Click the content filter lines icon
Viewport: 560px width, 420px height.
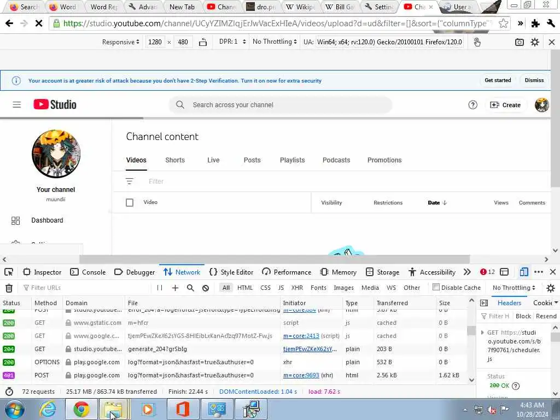pyautogui.click(x=129, y=182)
